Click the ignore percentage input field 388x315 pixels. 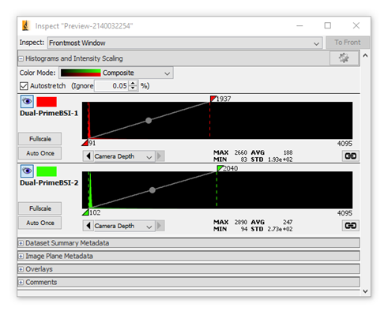click(111, 86)
